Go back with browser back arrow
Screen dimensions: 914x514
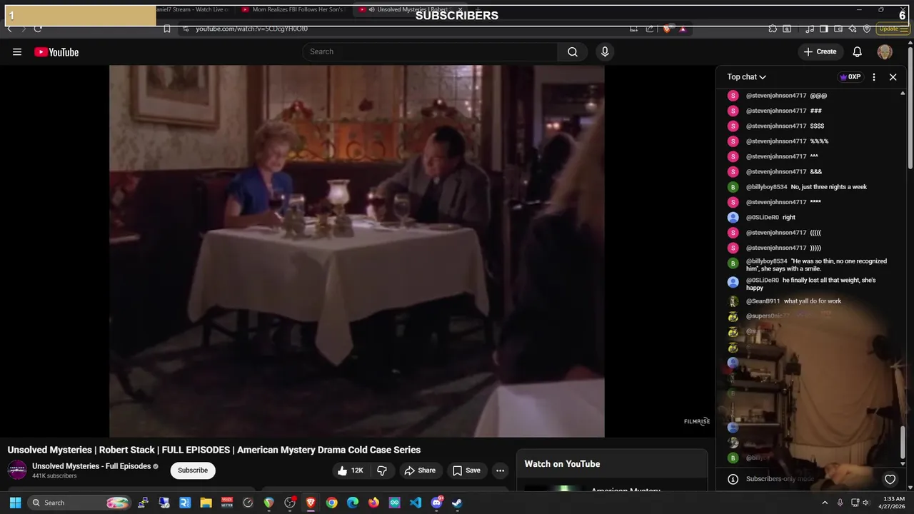pos(9,29)
